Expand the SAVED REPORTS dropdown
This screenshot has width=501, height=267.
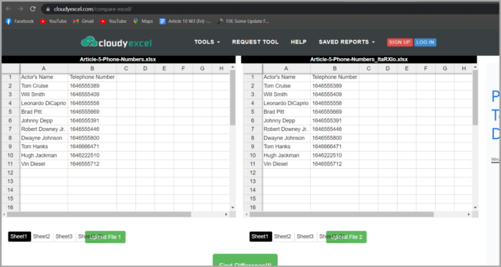click(346, 42)
